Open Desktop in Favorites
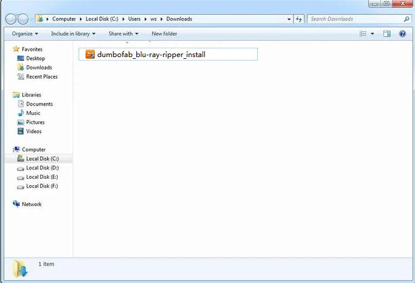415x283 pixels. (x=35, y=58)
